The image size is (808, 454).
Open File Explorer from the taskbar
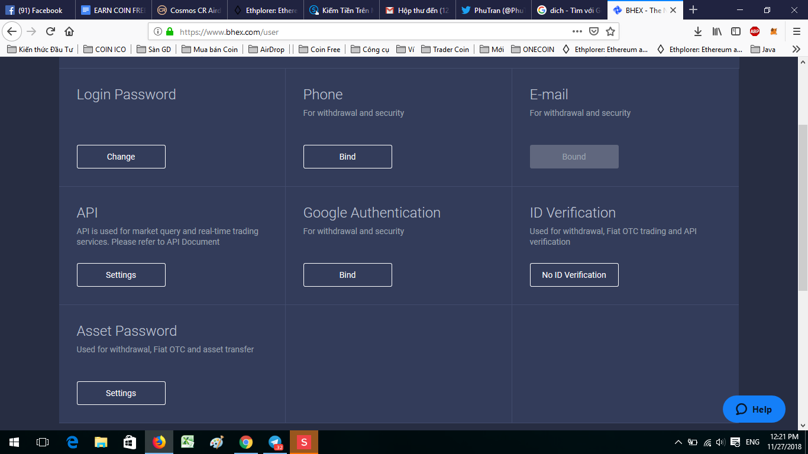101,442
